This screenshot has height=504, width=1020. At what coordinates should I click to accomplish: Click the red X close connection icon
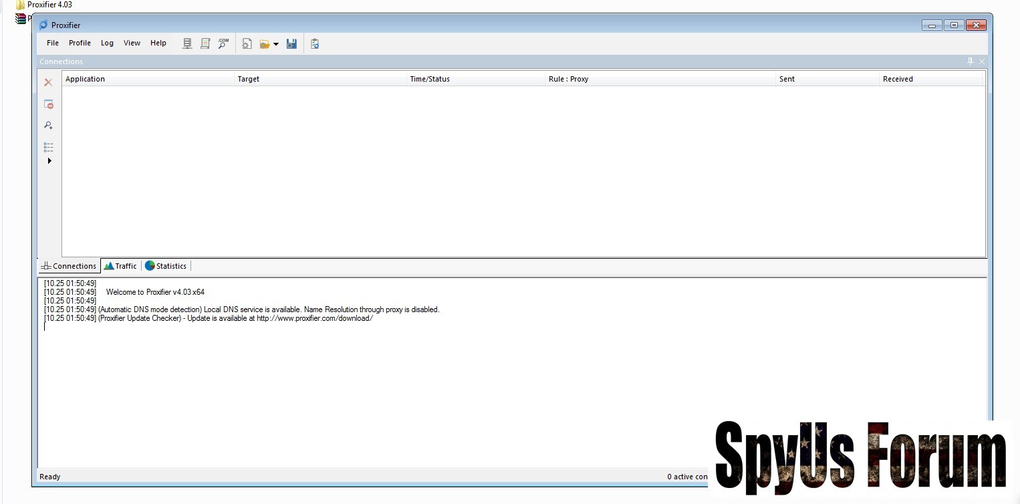[x=48, y=82]
